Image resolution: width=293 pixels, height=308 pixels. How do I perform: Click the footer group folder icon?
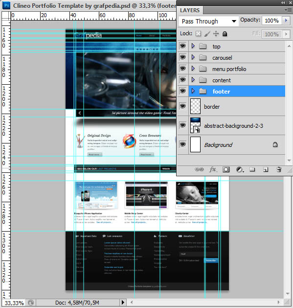pyautogui.click(x=203, y=91)
